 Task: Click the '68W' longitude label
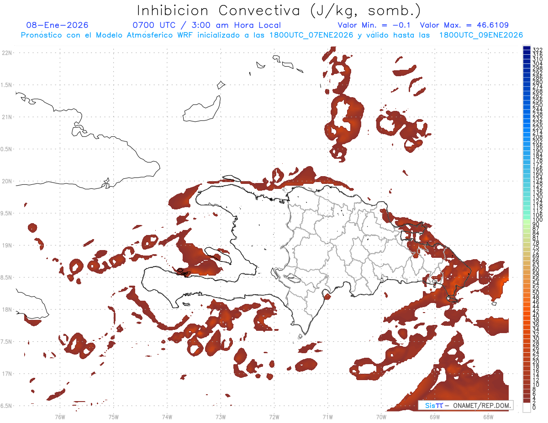(488, 416)
